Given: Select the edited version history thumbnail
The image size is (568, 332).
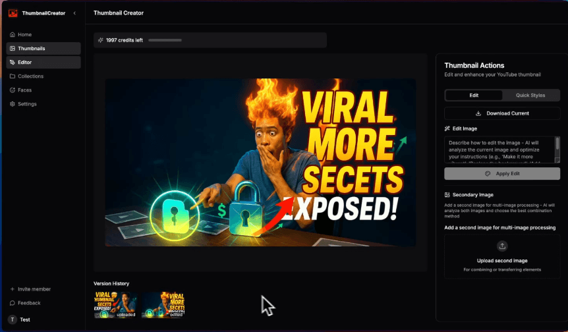Looking at the screenshot, I should point(163,305).
